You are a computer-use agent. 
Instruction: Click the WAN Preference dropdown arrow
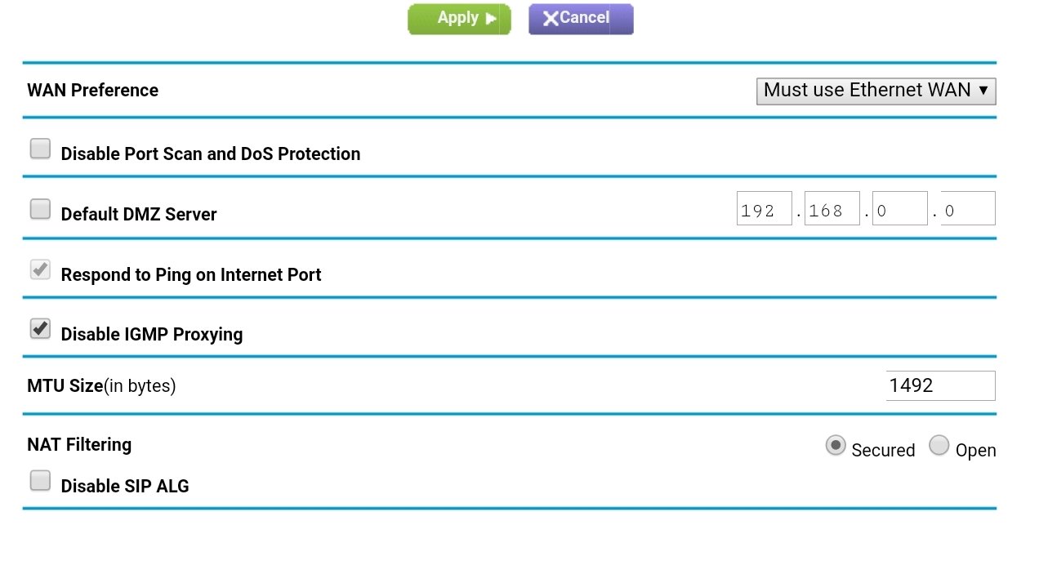(983, 91)
